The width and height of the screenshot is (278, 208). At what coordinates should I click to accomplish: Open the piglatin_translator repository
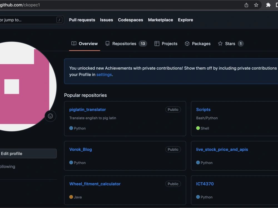[x=88, y=110]
